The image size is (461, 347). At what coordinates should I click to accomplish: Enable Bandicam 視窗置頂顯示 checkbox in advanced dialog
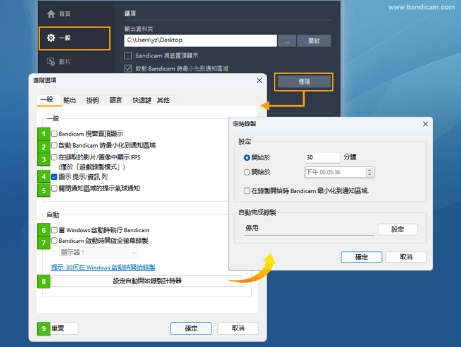[x=54, y=134]
